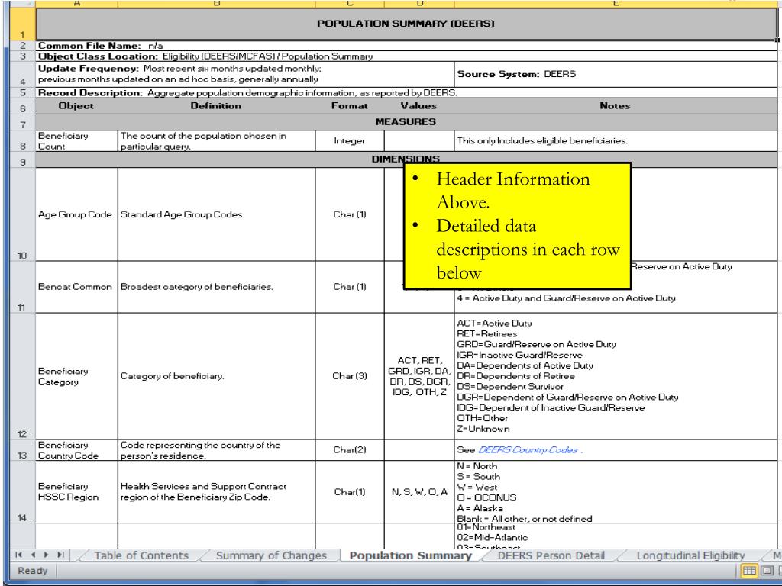Screen dimensions: 782x586
Task: Click the Bencat Common cell
Action: coord(76,287)
